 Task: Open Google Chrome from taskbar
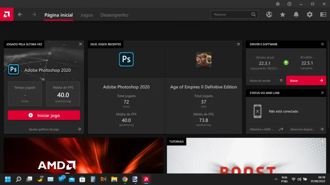pyautogui.click(x=125, y=179)
